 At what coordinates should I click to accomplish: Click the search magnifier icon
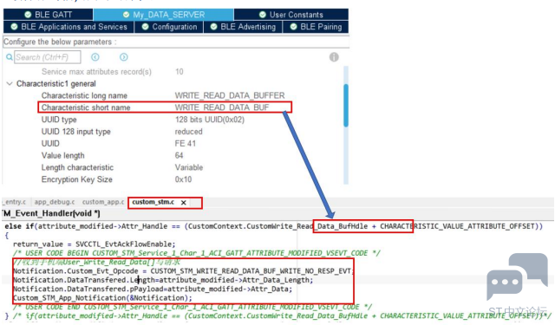10,57
